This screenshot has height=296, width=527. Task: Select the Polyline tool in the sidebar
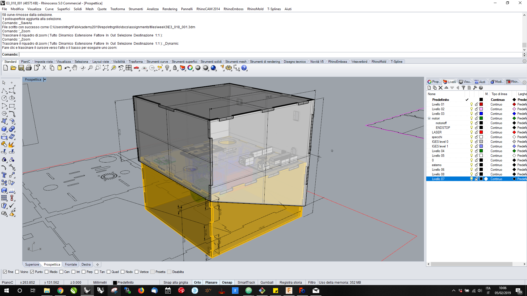coord(4,90)
